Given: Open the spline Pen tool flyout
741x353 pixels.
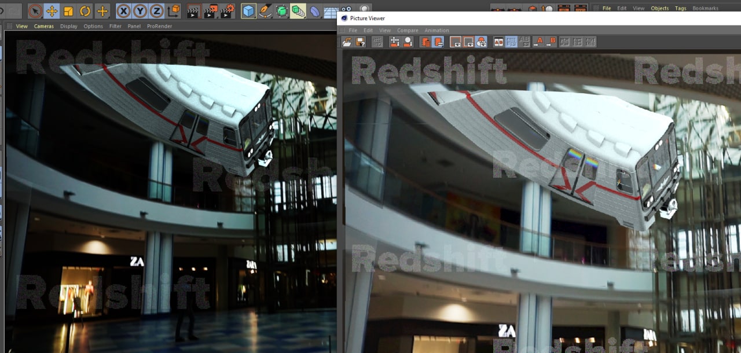Looking at the screenshot, I should click(265, 11).
